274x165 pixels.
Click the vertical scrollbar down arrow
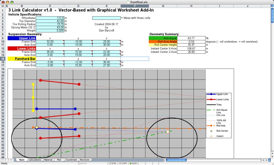point(272,156)
